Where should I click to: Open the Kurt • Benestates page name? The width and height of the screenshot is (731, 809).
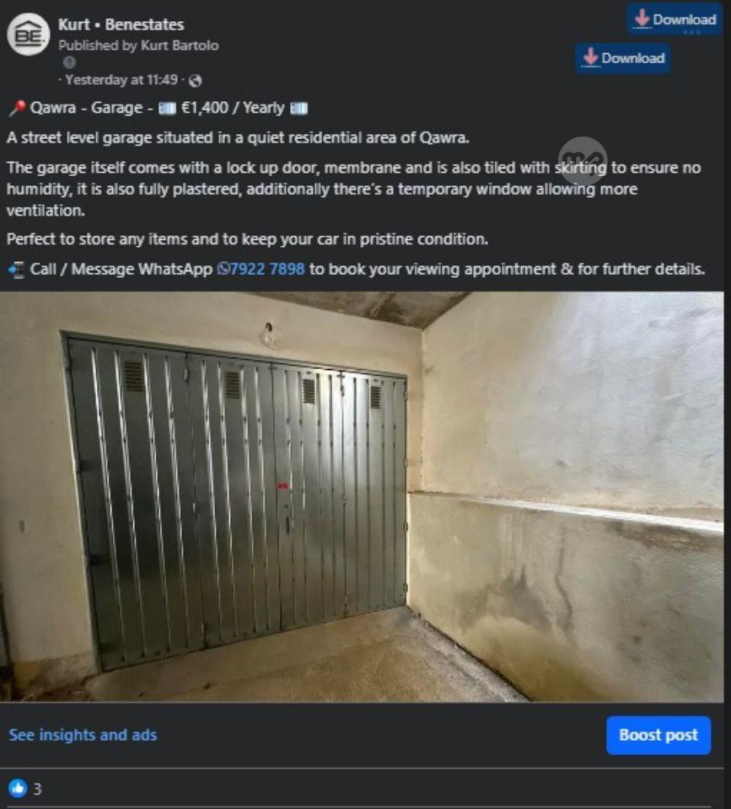pos(121,24)
